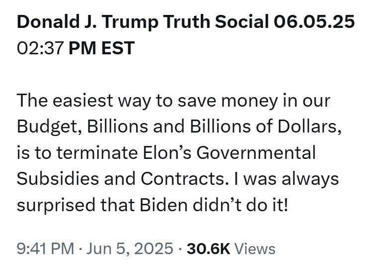Click the line starting "The easiest way"

pyautogui.click(x=174, y=101)
